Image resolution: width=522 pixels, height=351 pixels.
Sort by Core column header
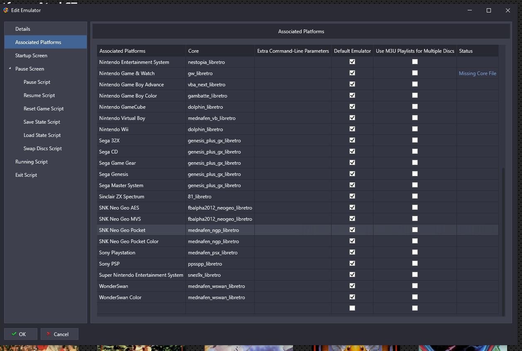coord(220,51)
